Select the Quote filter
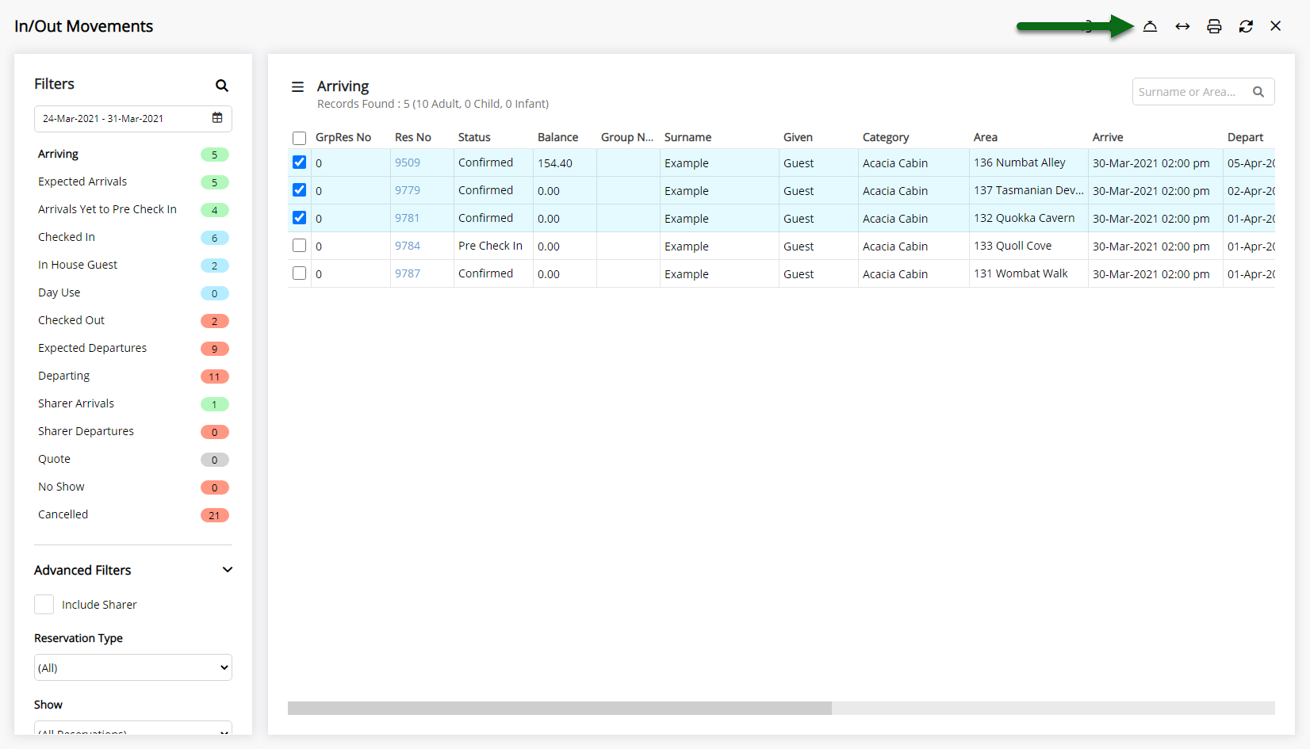 pyautogui.click(x=54, y=459)
